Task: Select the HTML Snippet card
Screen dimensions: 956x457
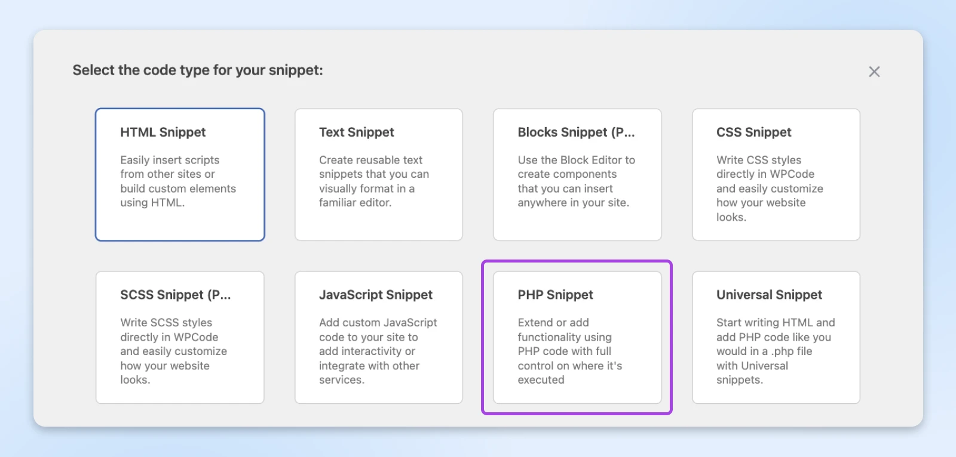Action: point(179,174)
